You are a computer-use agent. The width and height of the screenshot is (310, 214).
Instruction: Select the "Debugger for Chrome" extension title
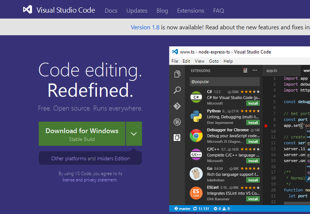pyautogui.click(x=228, y=130)
